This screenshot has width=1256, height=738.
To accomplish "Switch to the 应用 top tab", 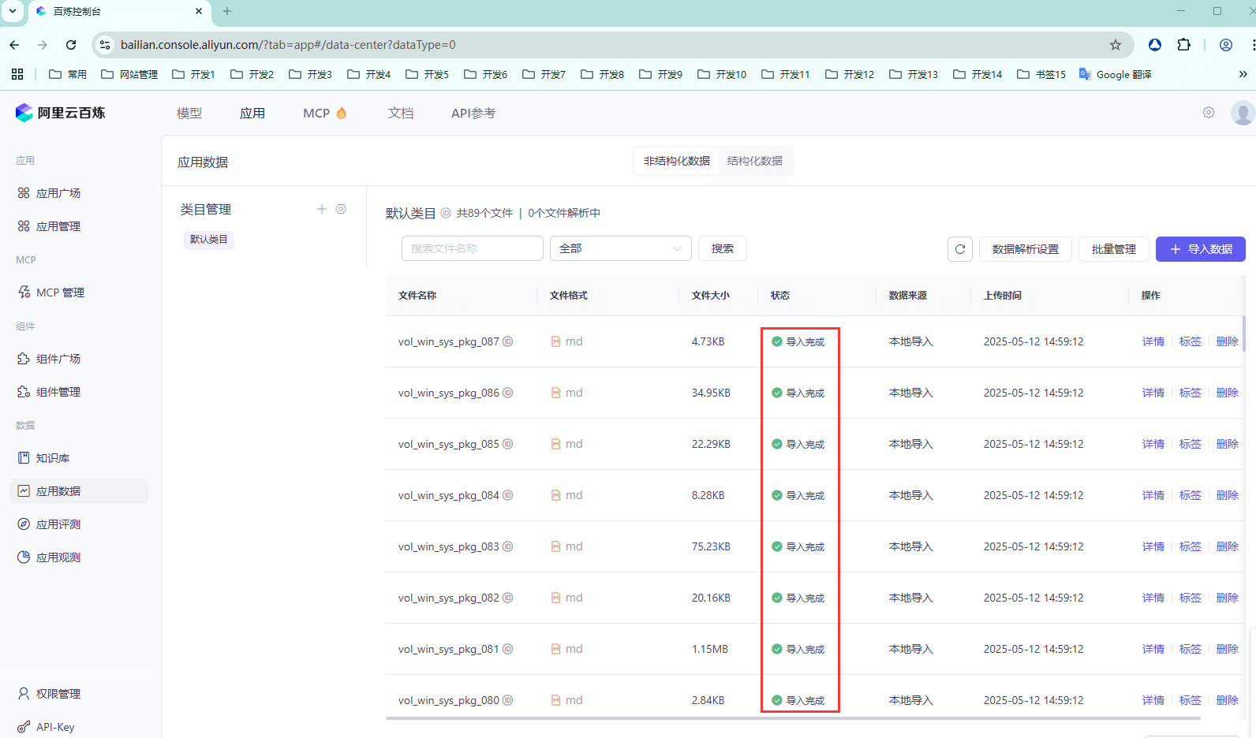I will [x=252, y=113].
